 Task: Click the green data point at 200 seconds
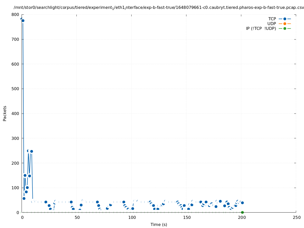coord(242,212)
